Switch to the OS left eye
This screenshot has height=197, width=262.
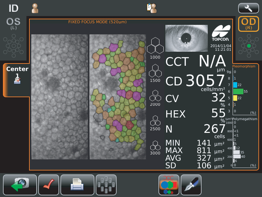pyautogui.click(x=13, y=24)
